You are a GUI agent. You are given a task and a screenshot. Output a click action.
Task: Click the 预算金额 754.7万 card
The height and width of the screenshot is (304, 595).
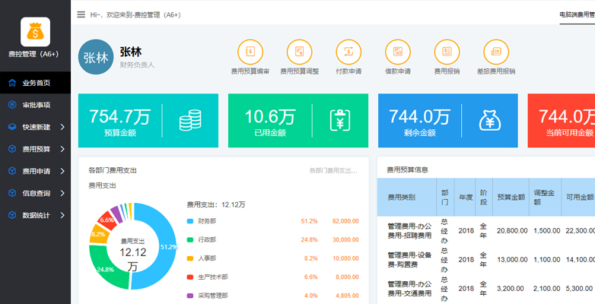pyautogui.click(x=148, y=121)
